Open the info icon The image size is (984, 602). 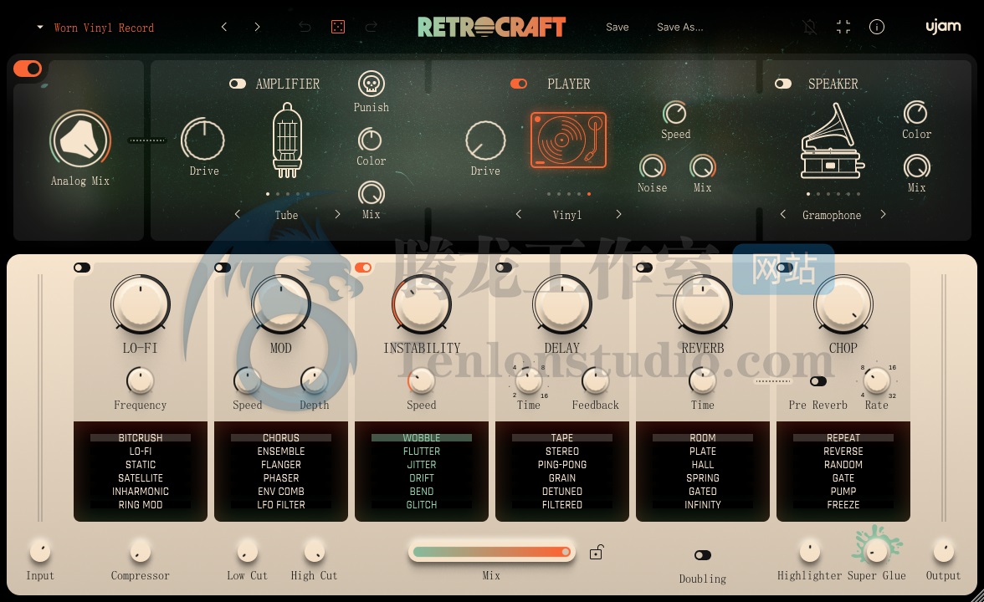click(x=877, y=27)
